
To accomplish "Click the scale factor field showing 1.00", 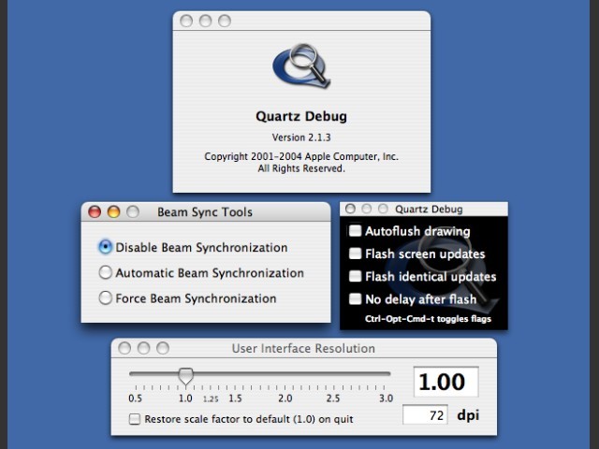I will 446,382.
